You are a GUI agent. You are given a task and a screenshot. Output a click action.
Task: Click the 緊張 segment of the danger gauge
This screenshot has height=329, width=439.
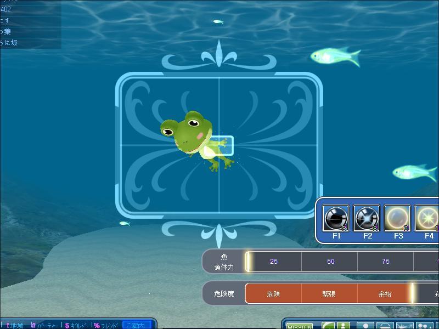329,294
